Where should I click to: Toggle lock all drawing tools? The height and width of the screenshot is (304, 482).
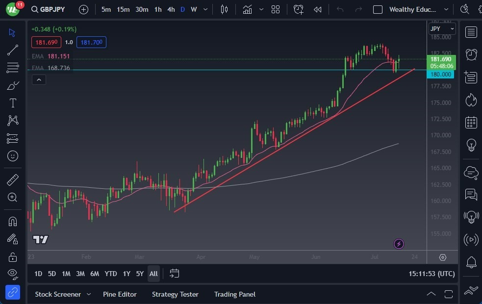[x=13, y=257]
